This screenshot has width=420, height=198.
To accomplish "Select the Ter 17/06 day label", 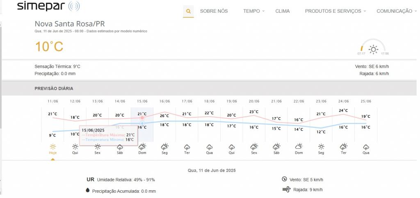I will click(x=187, y=153).
